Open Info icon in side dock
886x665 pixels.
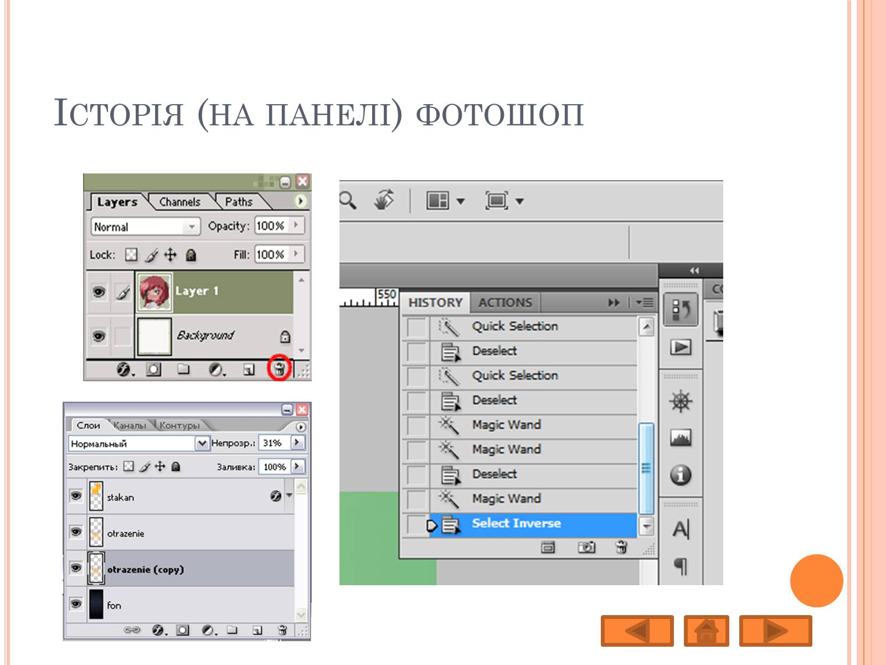tap(681, 475)
